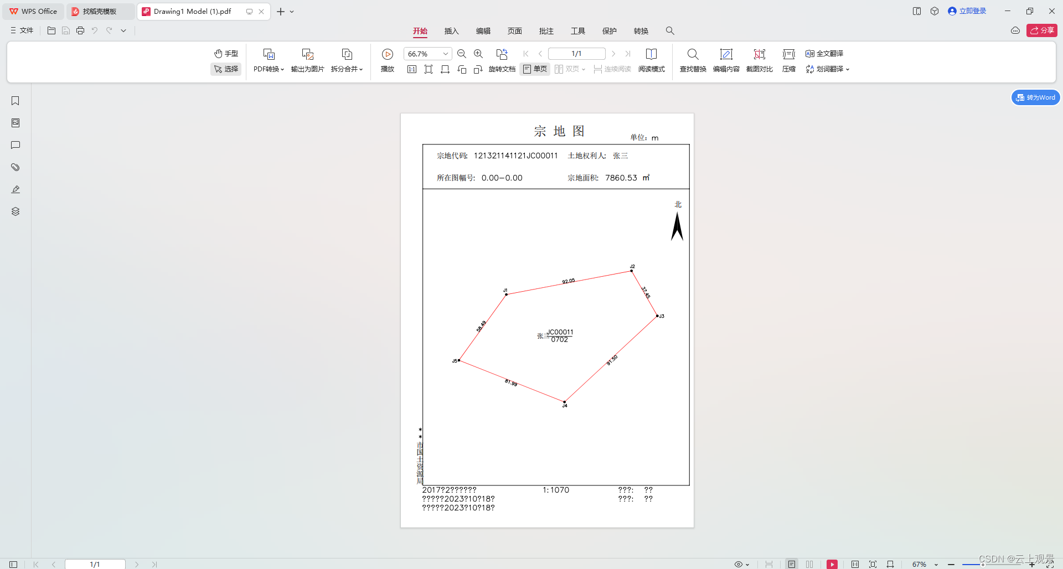
Task: Add a new tab with plus button
Action: click(x=281, y=11)
